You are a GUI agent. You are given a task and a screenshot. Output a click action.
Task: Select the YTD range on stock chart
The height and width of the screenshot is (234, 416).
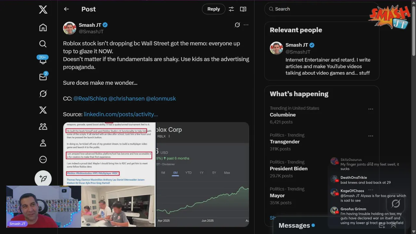(188, 173)
